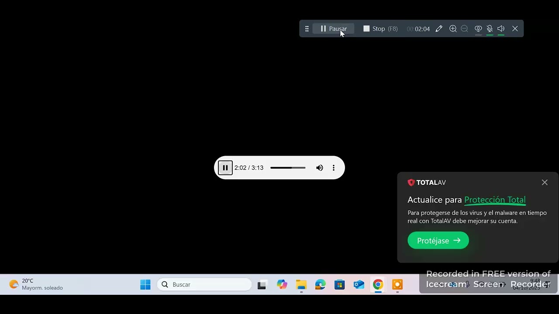
Task: Close the Icecream recorder toolbar
Action: (x=515, y=29)
